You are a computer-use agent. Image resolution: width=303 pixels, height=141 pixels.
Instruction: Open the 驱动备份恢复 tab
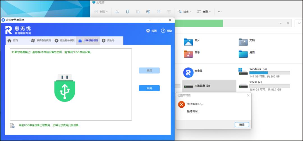(x=65, y=41)
